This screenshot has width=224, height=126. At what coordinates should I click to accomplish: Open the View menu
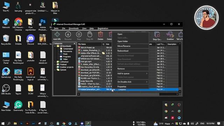pos(84,28)
